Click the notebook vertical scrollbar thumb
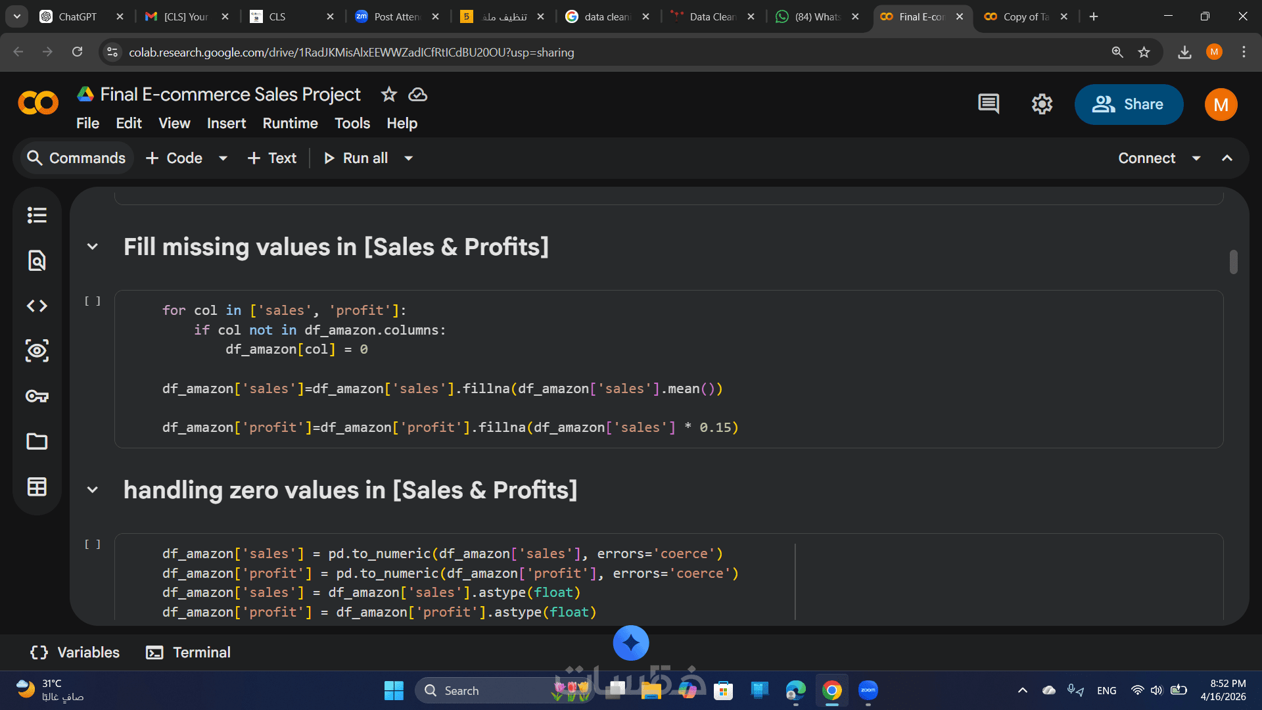 click(x=1234, y=262)
